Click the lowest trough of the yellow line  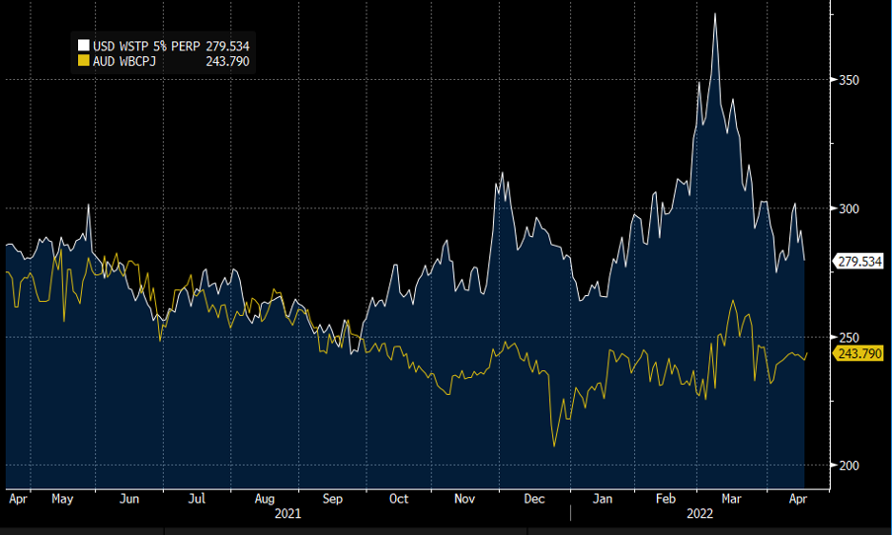pyautogui.click(x=553, y=446)
